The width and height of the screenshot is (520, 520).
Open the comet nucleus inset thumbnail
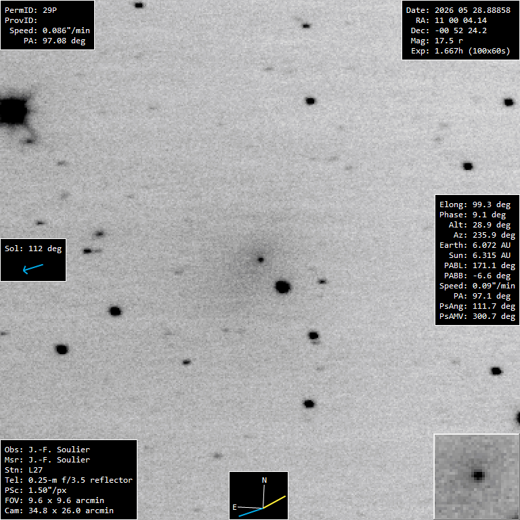(477, 477)
